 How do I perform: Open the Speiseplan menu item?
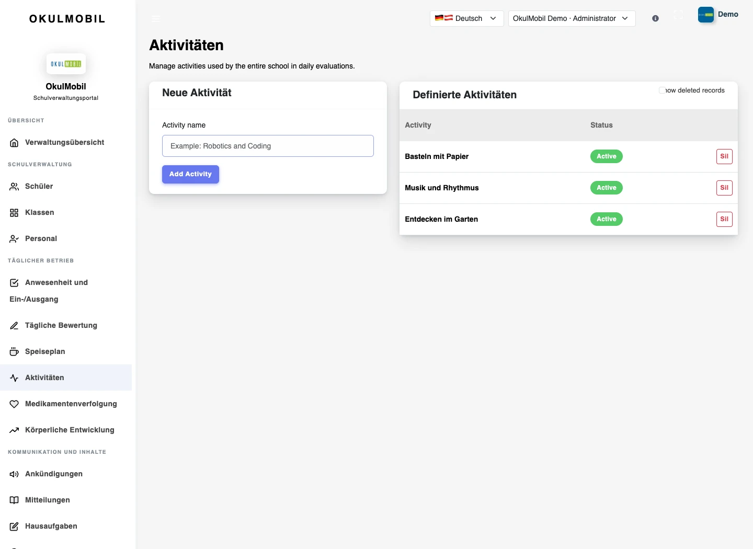tap(66, 352)
